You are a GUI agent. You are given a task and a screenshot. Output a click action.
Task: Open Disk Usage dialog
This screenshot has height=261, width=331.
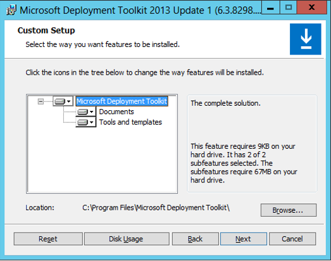click(x=127, y=239)
